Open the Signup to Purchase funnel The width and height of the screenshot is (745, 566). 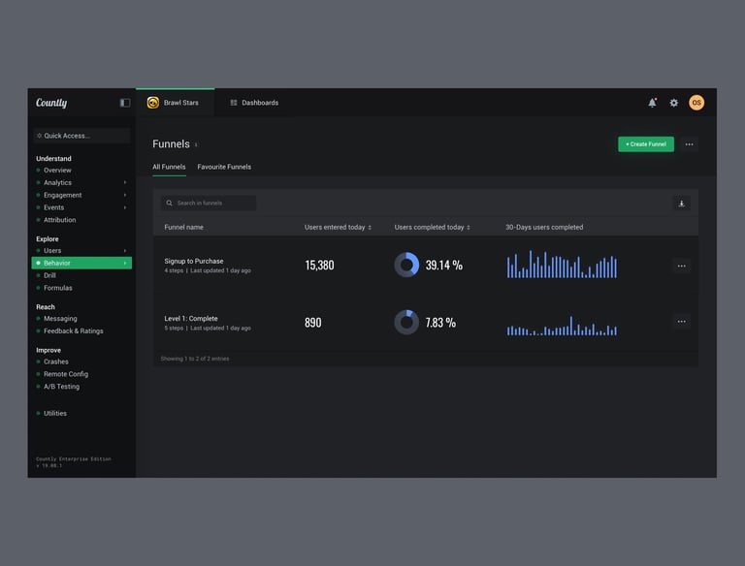[194, 261]
